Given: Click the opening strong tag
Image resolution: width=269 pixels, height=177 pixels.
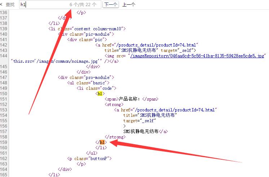Looking at the screenshot, I should (114, 105).
